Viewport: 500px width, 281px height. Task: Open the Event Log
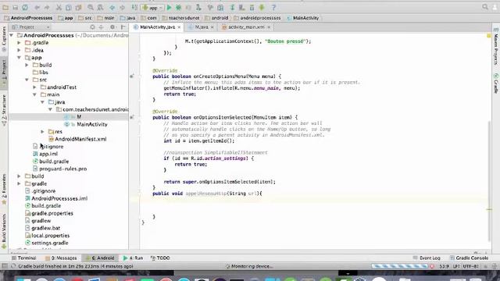(427, 258)
